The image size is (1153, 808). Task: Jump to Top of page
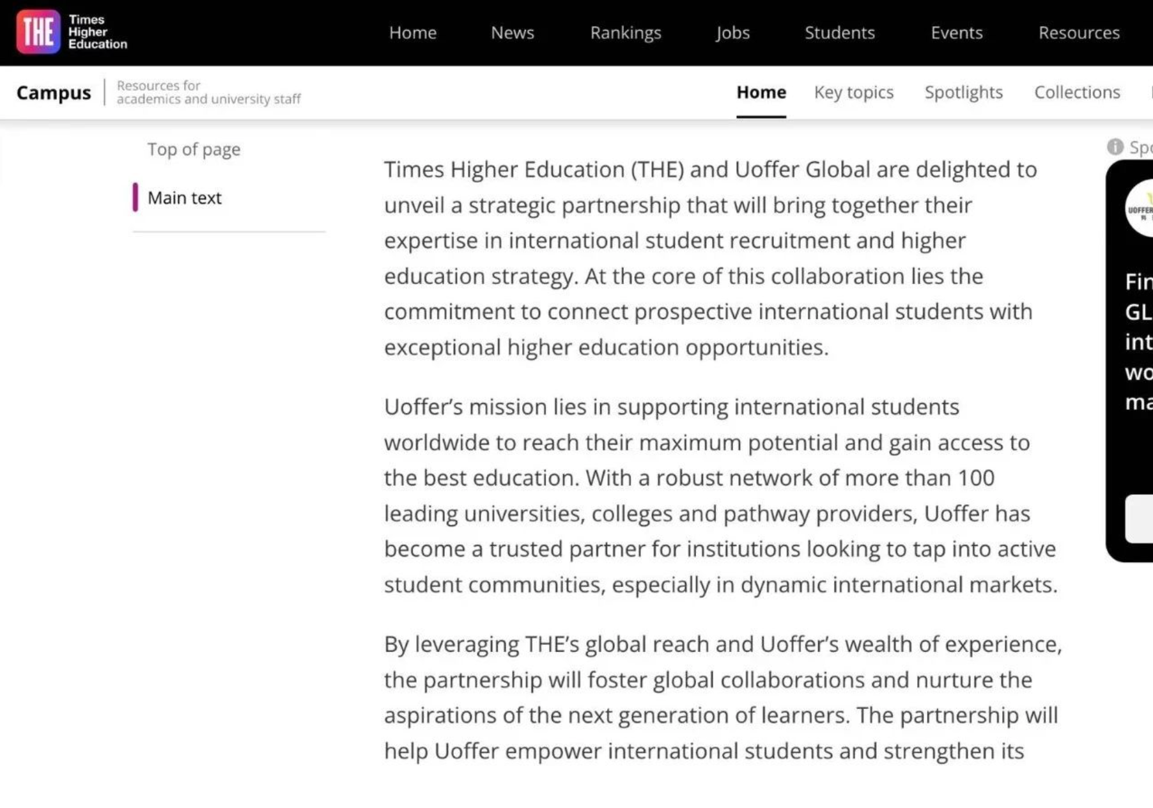click(194, 150)
